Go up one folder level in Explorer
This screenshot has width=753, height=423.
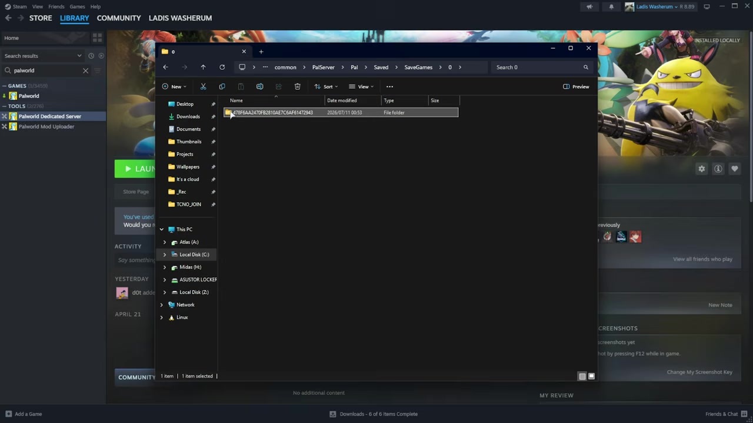coord(203,67)
